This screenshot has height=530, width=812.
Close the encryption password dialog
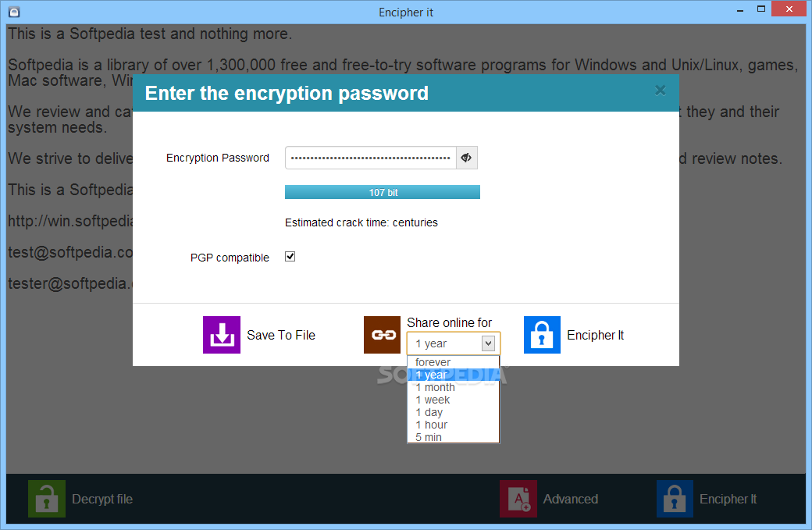coord(661,91)
